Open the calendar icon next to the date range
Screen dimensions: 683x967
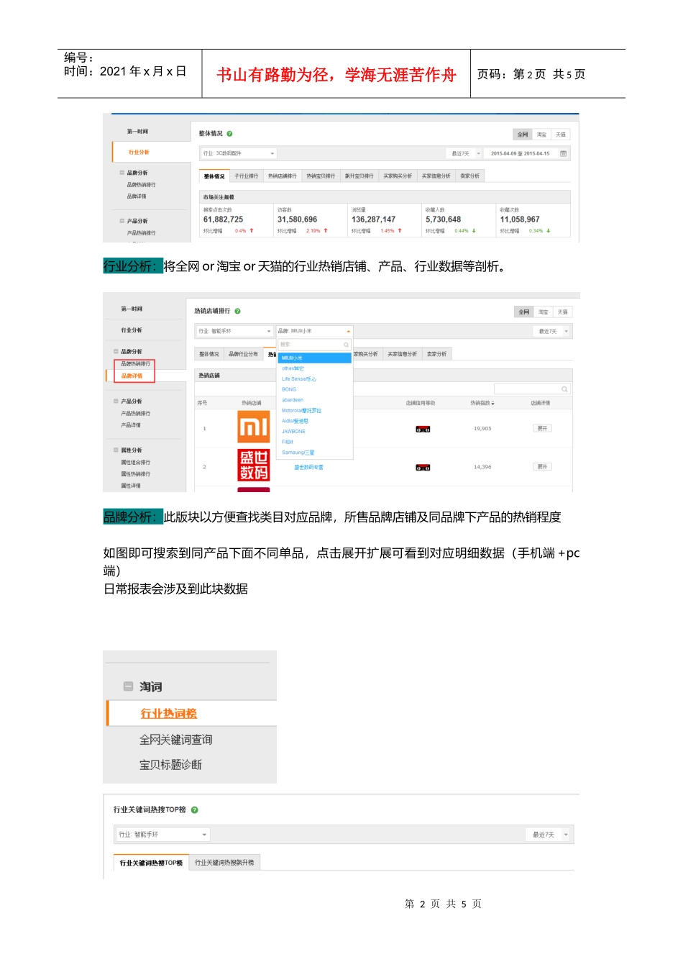click(x=563, y=153)
